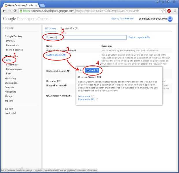This screenshot has width=179, height=173.
Task: Switch to the API Library tab
Action: (50, 28)
